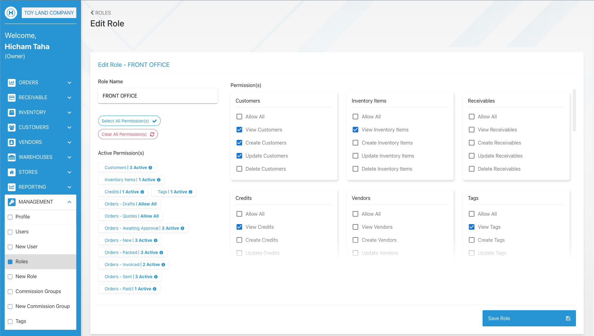The image size is (594, 336).
Task: Expand the VENDORS sidebar chevron
Action: click(69, 142)
